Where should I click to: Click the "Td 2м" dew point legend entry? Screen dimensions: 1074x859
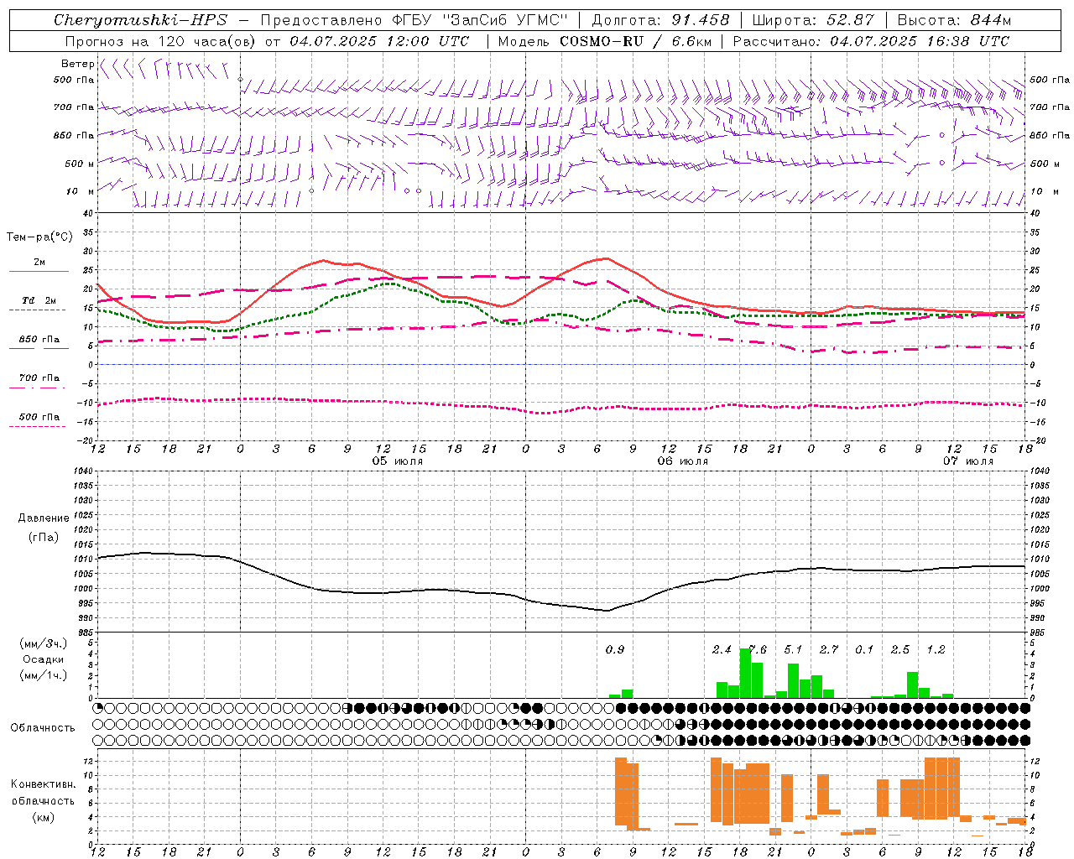[x=39, y=300]
